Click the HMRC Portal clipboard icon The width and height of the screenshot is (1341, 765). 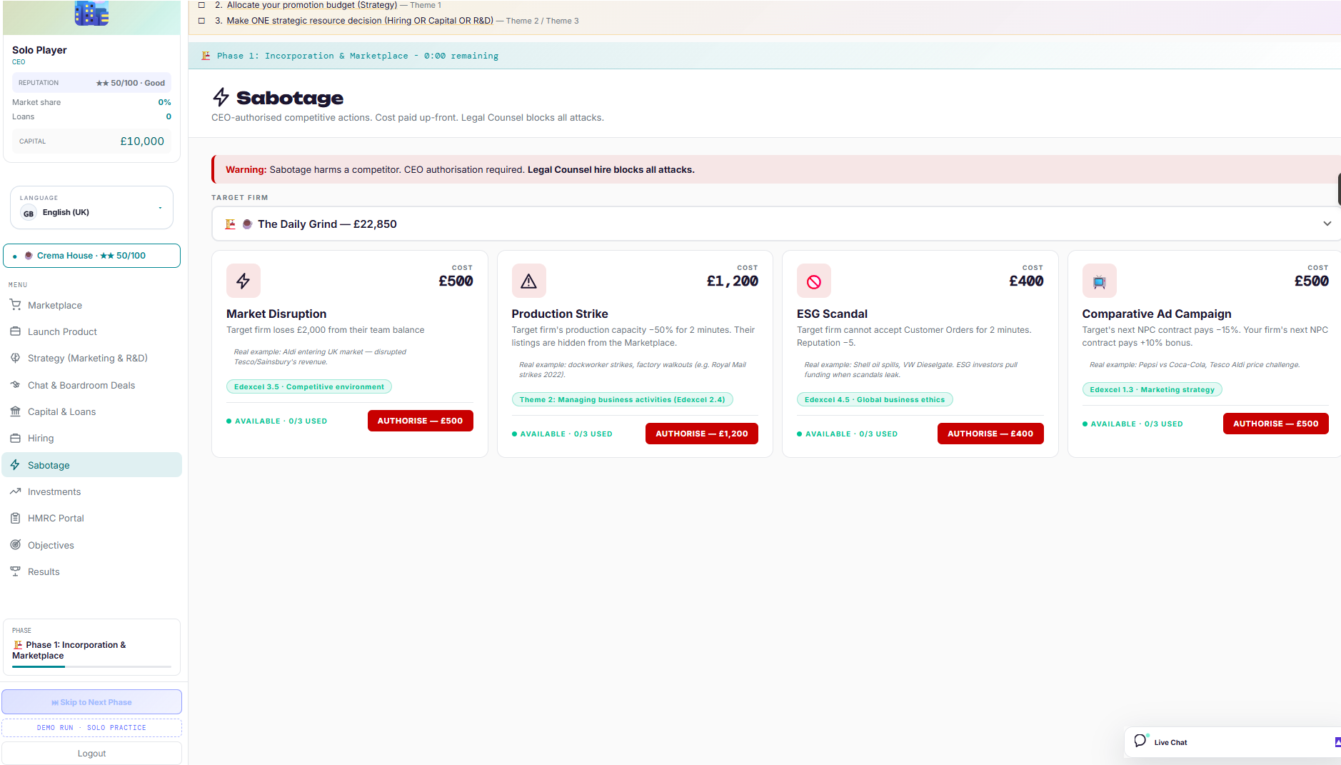(x=15, y=518)
